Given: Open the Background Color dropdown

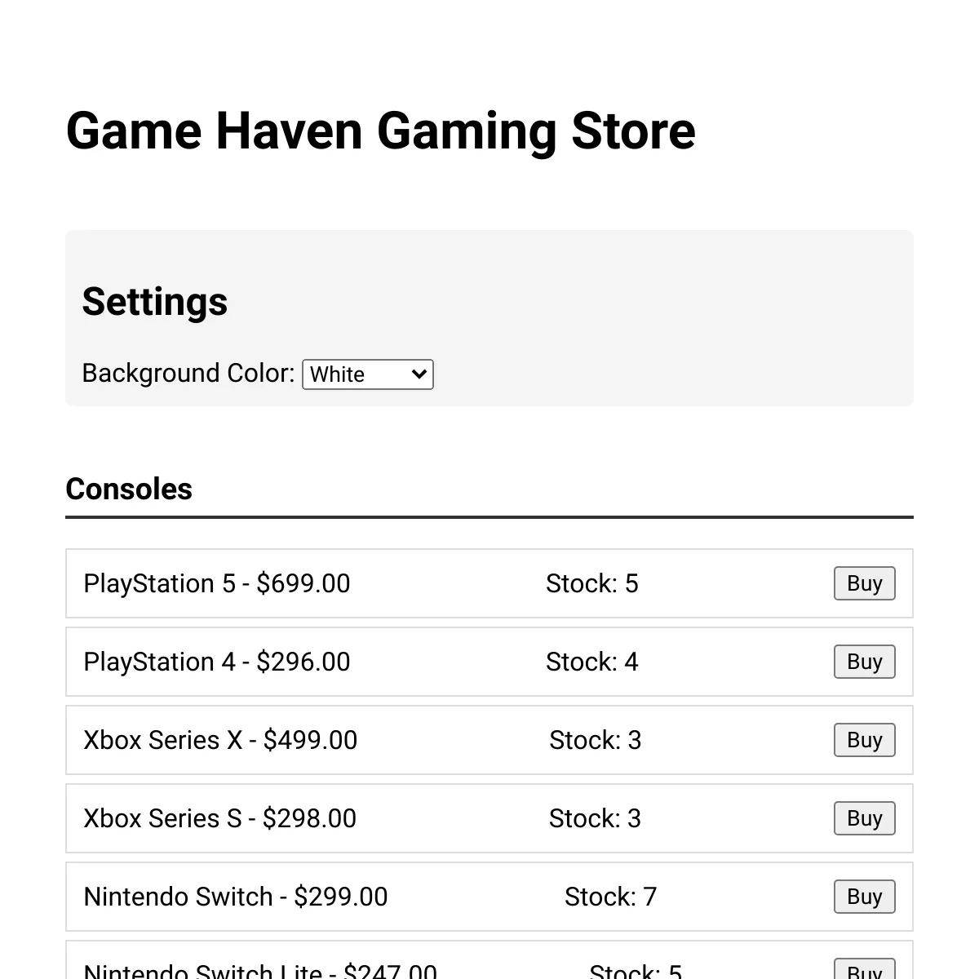Looking at the screenshot, I should pyautogui.click(x=368, y=374).
